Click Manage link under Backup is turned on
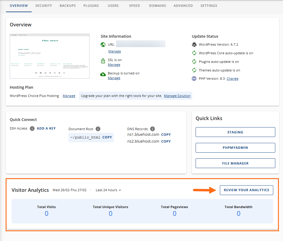The height and width of the screenshot is (241, 283). 114,78
